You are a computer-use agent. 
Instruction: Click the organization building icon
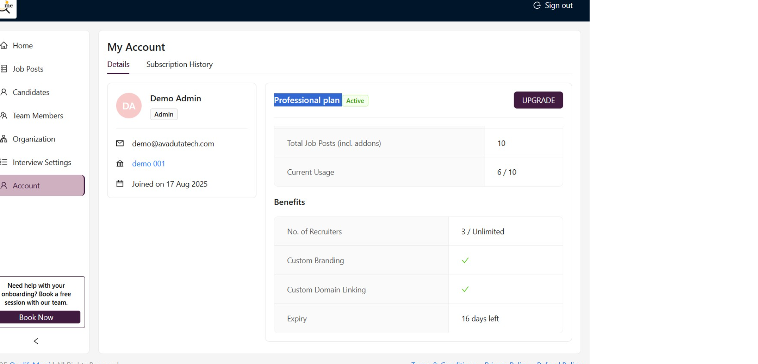120,164
